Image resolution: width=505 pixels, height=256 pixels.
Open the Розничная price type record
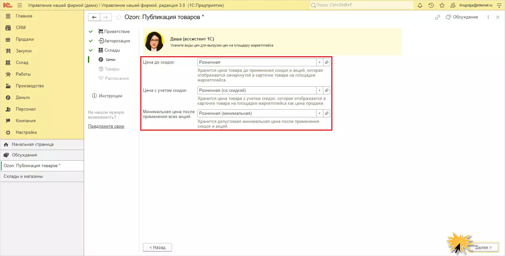coord(327,62)
